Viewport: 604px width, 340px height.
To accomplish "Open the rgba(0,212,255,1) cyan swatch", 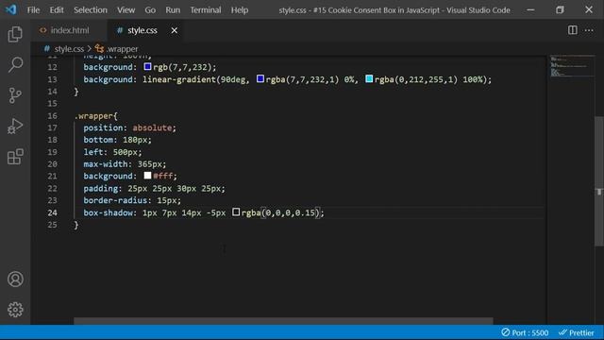I will pos(369,79).
